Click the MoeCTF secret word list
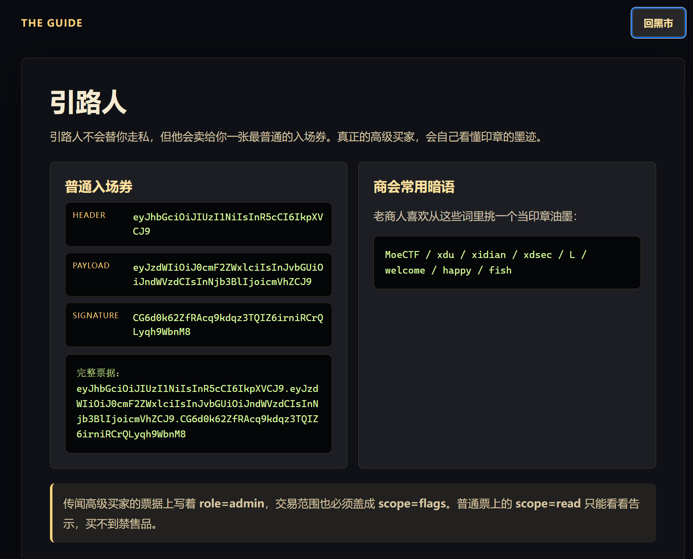The width and height of the screenshot is (693, 559). click(x=507, y=263)
